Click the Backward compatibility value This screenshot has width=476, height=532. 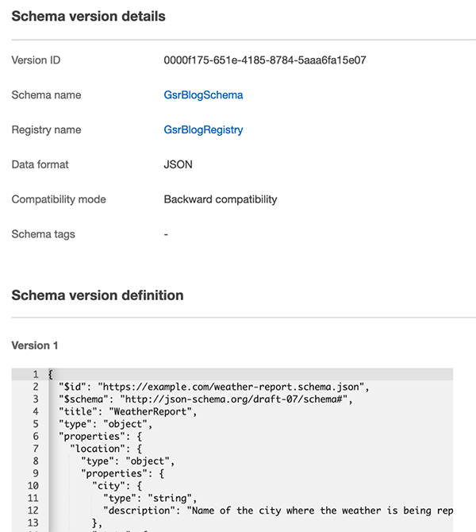pos(221,199)
